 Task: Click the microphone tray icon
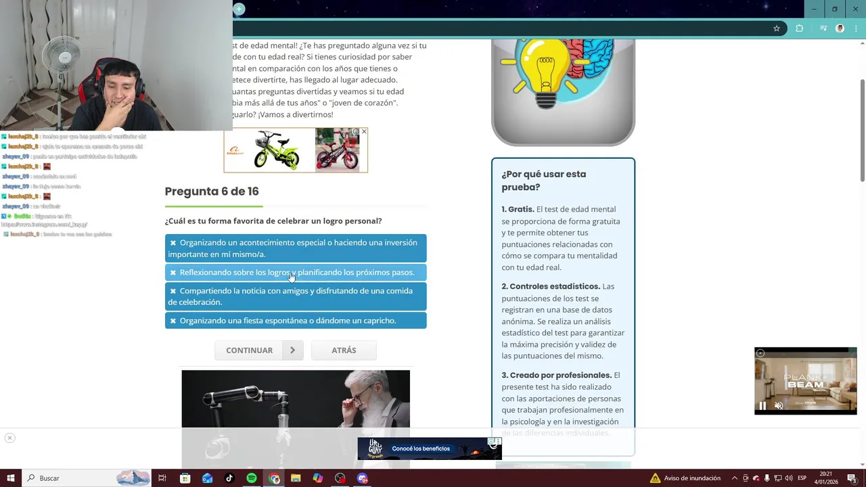(767, 478)
